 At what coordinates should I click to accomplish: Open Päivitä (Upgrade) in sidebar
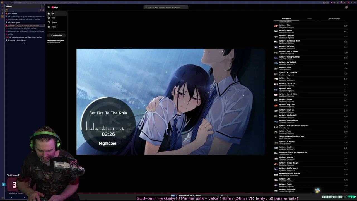57,27
